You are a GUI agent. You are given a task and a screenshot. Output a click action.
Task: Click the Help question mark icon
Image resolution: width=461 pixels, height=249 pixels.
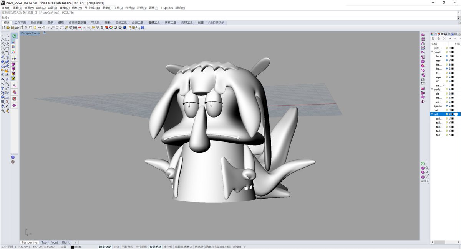click(142, 28)
